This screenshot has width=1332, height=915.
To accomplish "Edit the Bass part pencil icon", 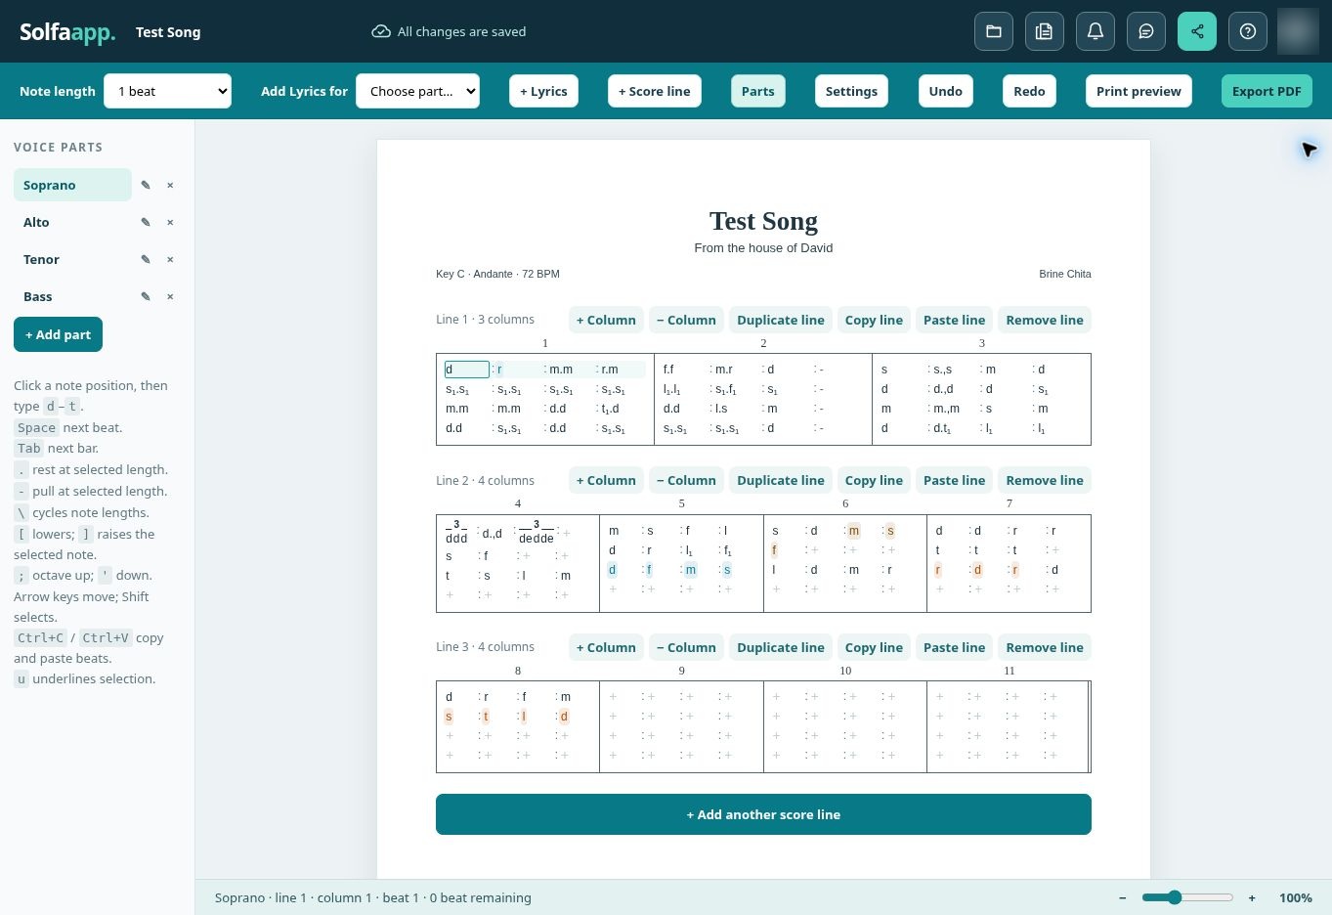I will [x=146, y=296].
